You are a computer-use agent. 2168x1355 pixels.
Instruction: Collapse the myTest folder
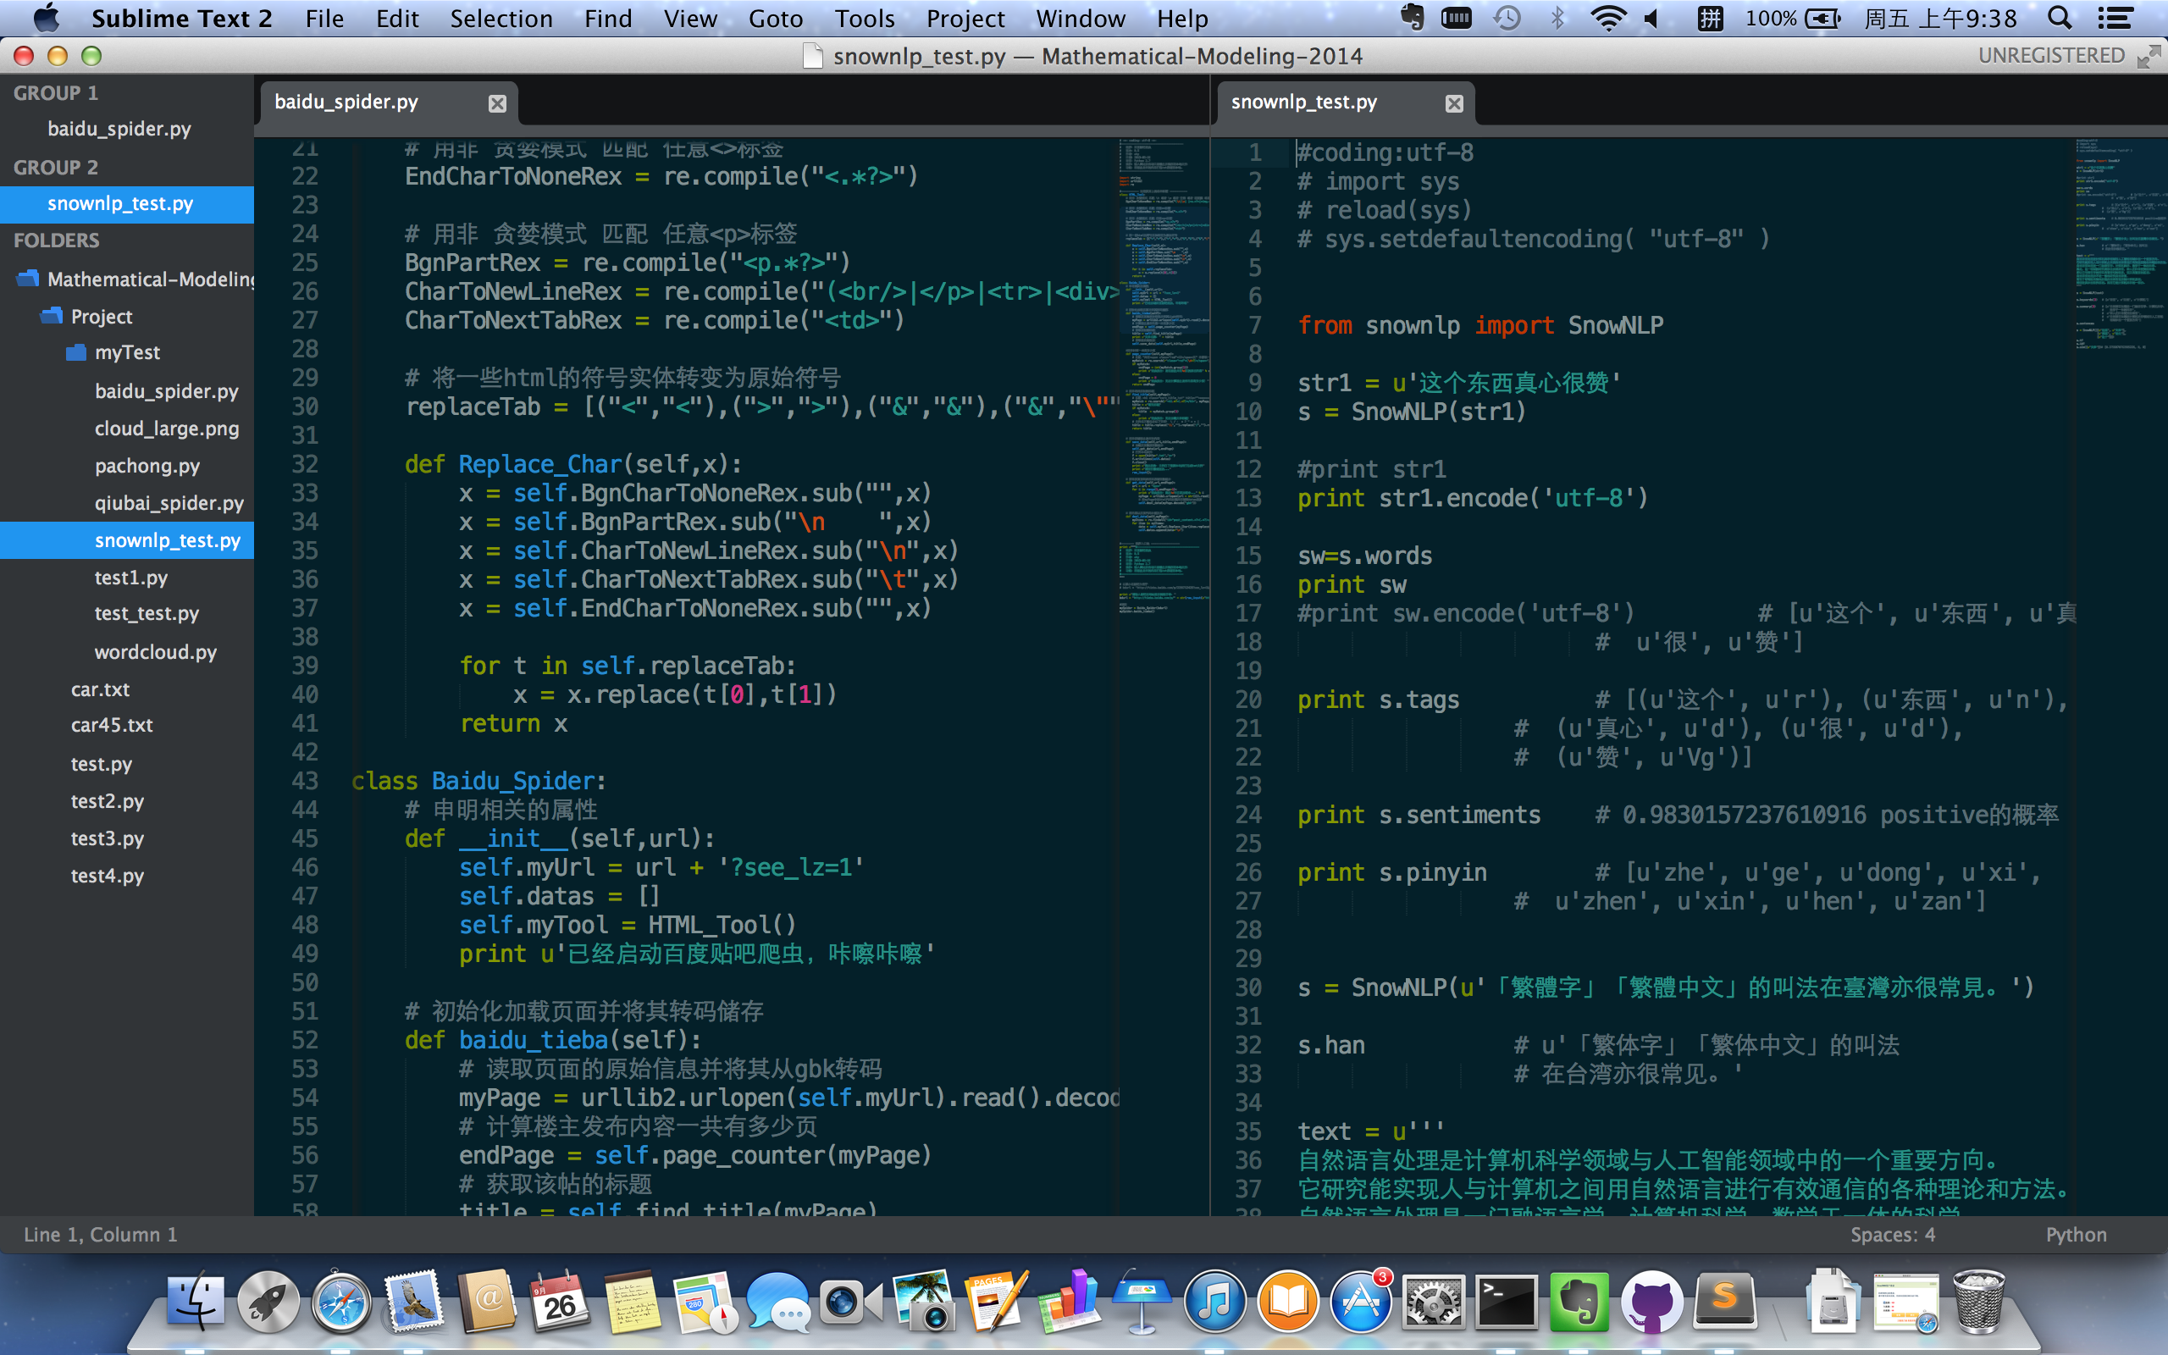(76, 352)
